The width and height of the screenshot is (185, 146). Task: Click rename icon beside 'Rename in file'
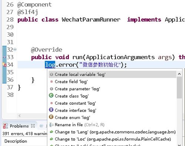tap(51, 125)
